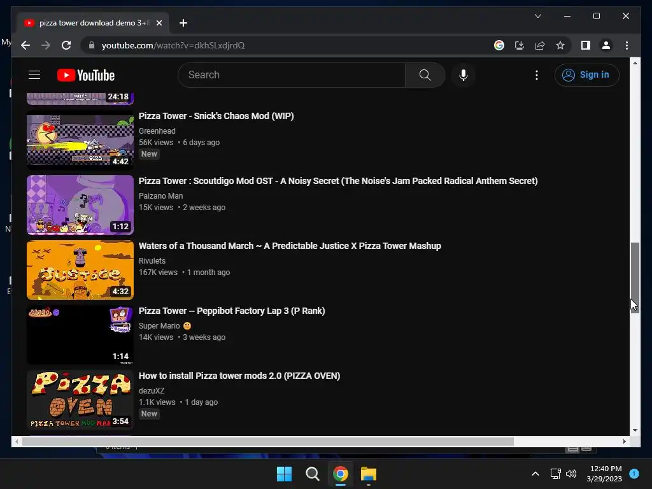Open the Chrome three-dot menu
The width and height of the screenshot is (652, 489).
[x=627, y=45]
